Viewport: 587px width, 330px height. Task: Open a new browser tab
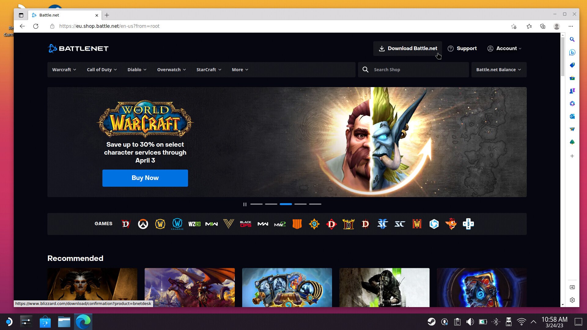(x=107, y=15)
